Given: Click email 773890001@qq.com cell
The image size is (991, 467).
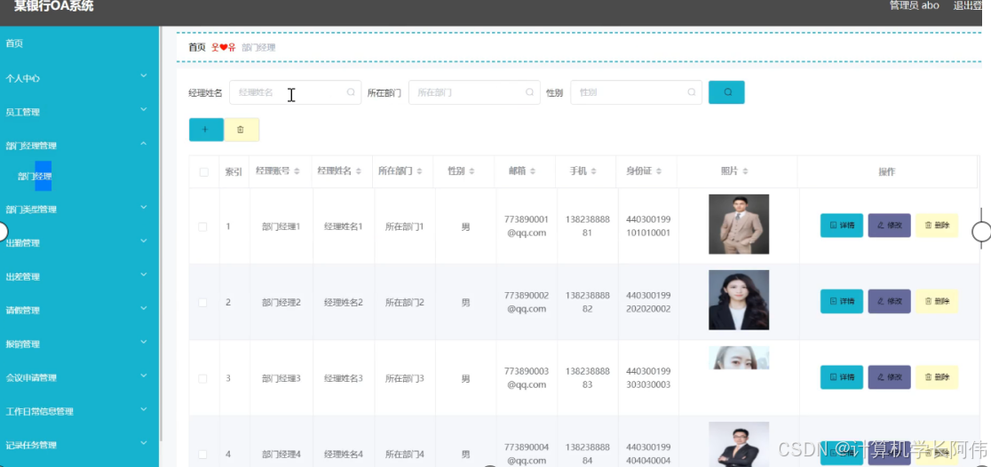Looking at the screenshot, I should pyautogui.click(x=526, y=226).
